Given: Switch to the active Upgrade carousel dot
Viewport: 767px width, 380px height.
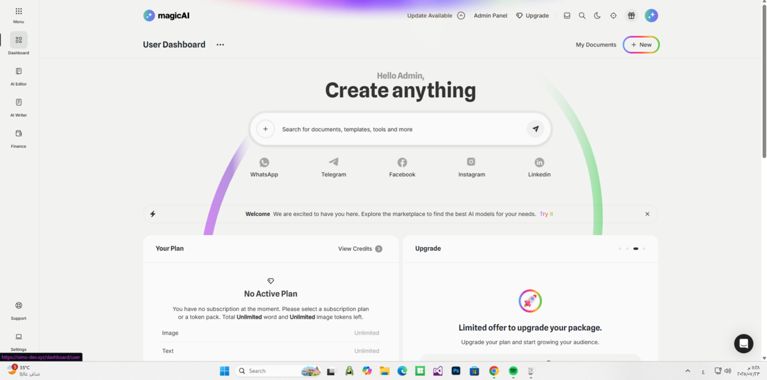Looking at the screenshot, I should [x=635, y=248].
